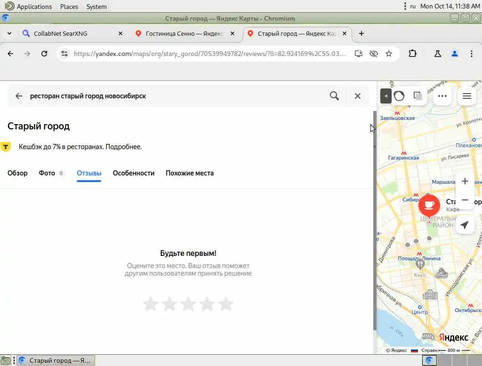Viewport: 482px width, 366px height.
Task: Open Фото tab
Action: pyautogui.click(x=51, y=173)
